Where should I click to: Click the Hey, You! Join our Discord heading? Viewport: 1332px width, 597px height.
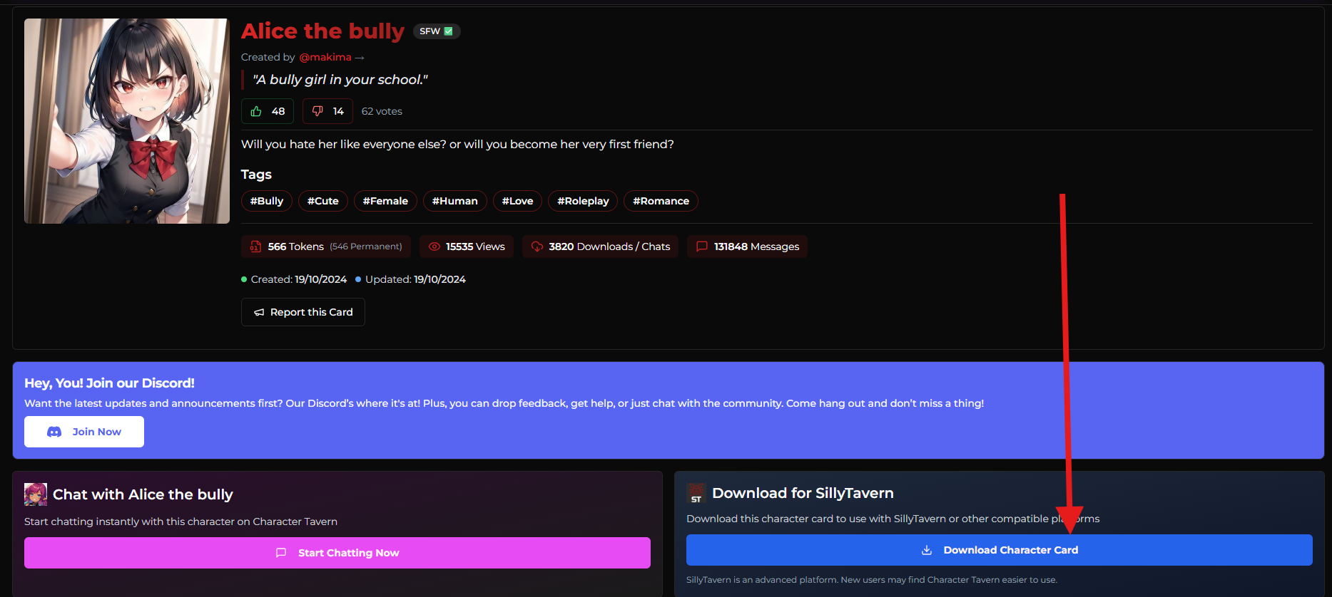click(109, 383)
